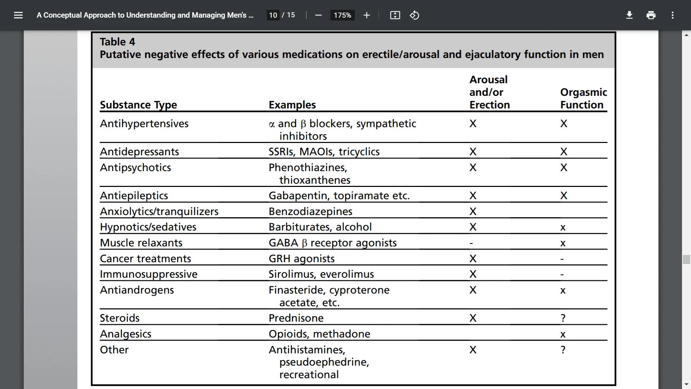Viewport: 691px width, 389px height.
Task: Click the 'Muscle relaxants' row label
Action: [141, 243]
